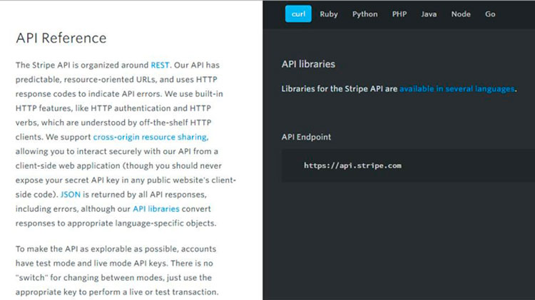535x300 pixels.
Task: Switch to the Ruby tab
Action: [329, 14]
